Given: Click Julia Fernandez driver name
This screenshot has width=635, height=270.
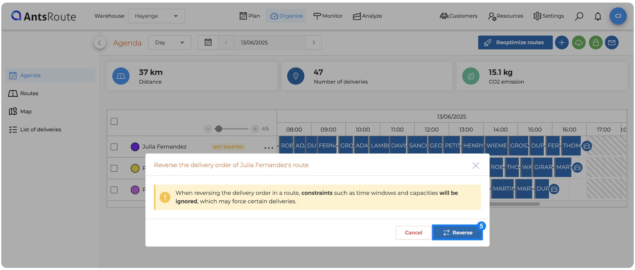Looking at the screenshot, I should click(164, 147).
